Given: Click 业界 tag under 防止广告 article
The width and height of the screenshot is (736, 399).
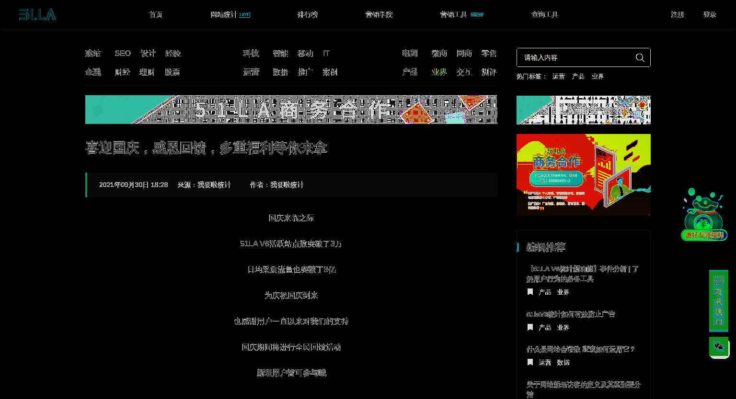Looking at the screenshot, I should pyautogui.click(x=563, y=327).
